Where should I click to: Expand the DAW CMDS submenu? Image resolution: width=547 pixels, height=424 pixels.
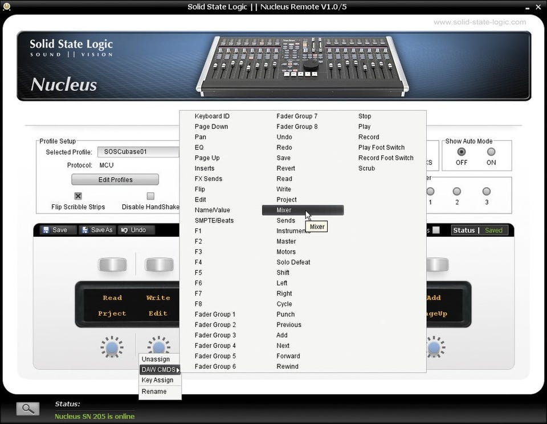click(160, 370)
